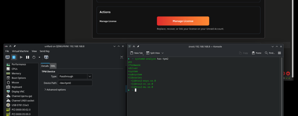Open the Split View dropdown chevron
Screen dimensions: 298x116
click(162, 53)
